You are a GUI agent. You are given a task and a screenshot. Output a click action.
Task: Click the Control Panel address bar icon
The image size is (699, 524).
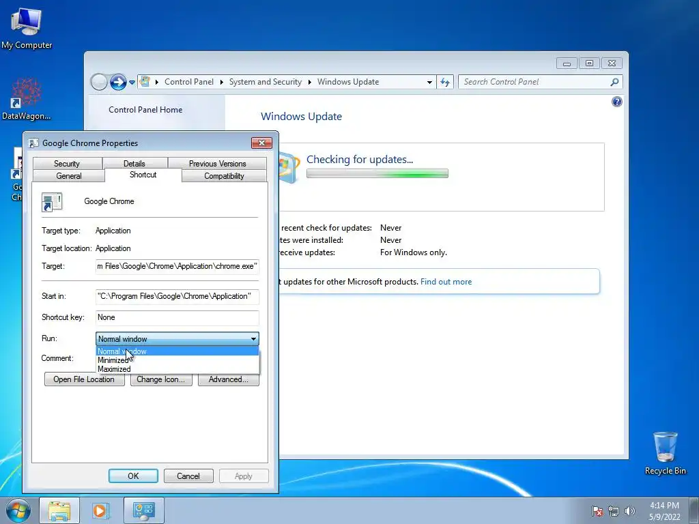point(145,82)
